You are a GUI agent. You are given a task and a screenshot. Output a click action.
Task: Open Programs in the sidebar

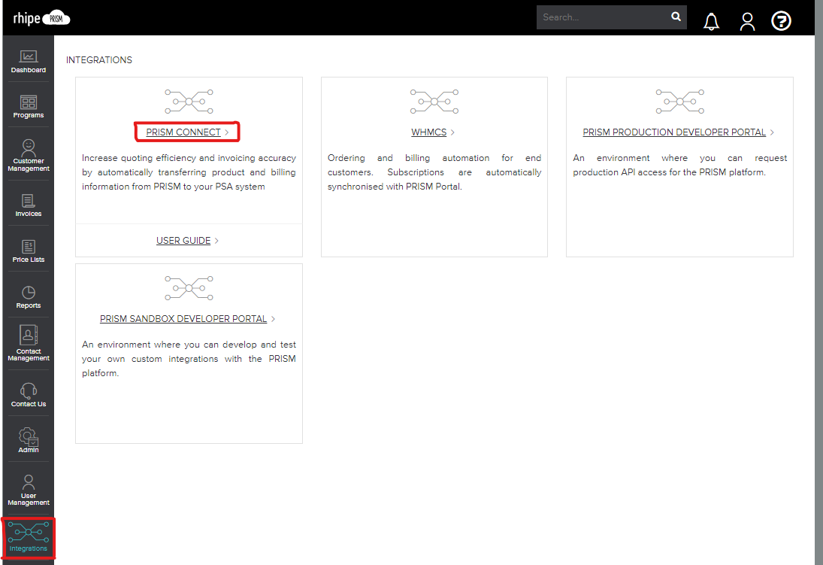[x=29, y=107]
